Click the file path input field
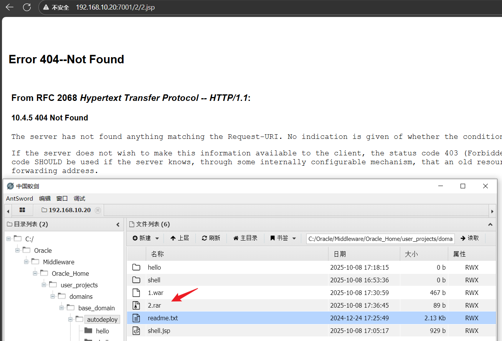The image size is (502, 341). tap(380, 239)
